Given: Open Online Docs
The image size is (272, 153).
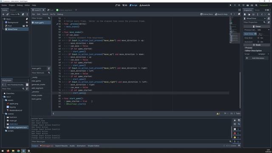Looking at the screenshot, I should [207, 14].
